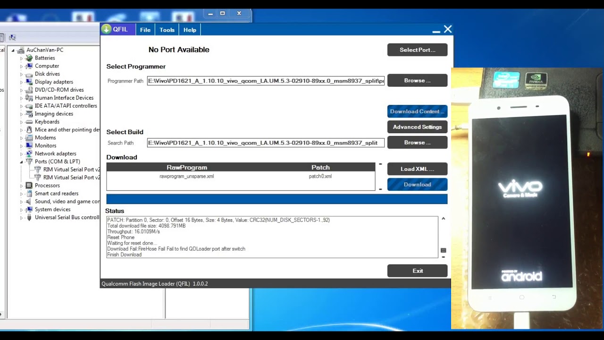The image size is (604, 340).
Task: Select the System devices label in Device Manager
Action: coord(52,210)
